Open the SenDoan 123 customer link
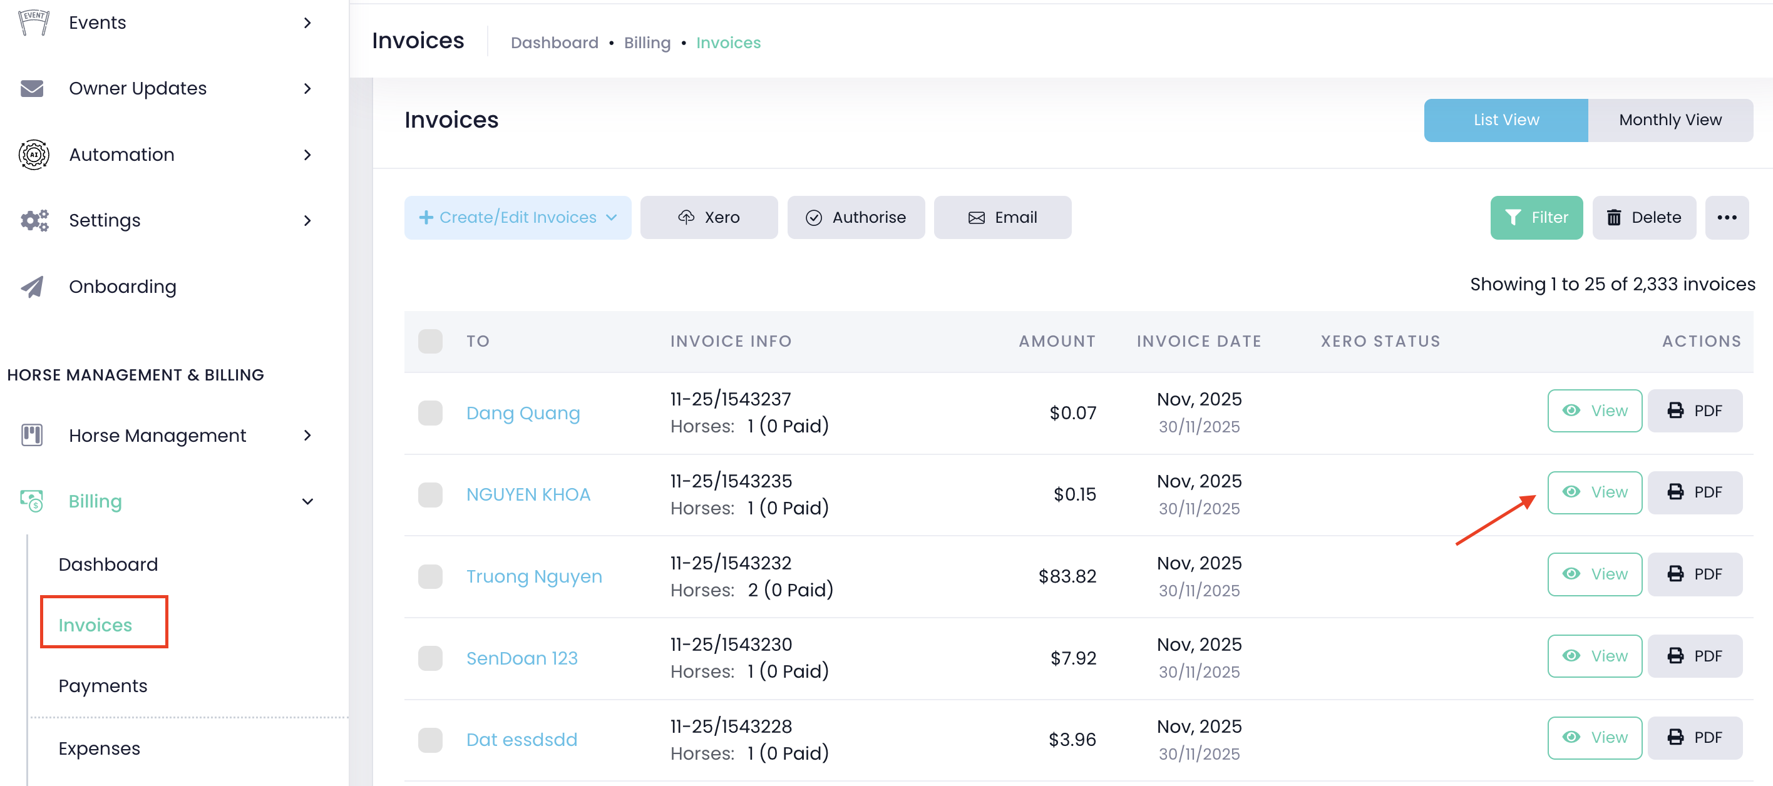 pyautogui.click(x=522, y=658)
